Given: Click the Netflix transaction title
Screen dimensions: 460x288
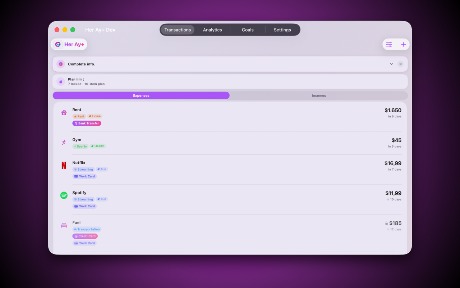Looking at the screenshot, I should 79,163.
